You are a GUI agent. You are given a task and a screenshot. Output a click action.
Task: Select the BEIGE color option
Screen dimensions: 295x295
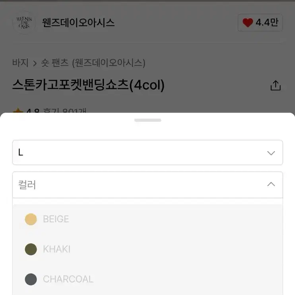click(x=147, y=219)
